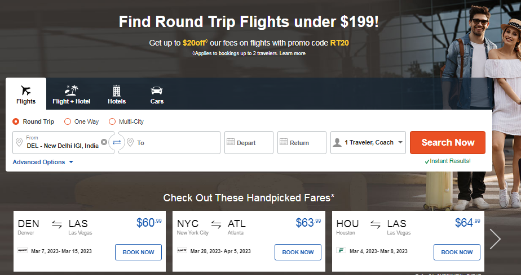
Task: Open the 1 Traveler, Coach dropdown
Action: click(x=368, y=143)
